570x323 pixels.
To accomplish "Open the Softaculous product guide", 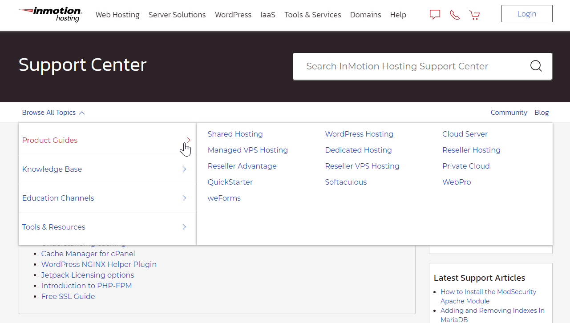I will 346,182.
